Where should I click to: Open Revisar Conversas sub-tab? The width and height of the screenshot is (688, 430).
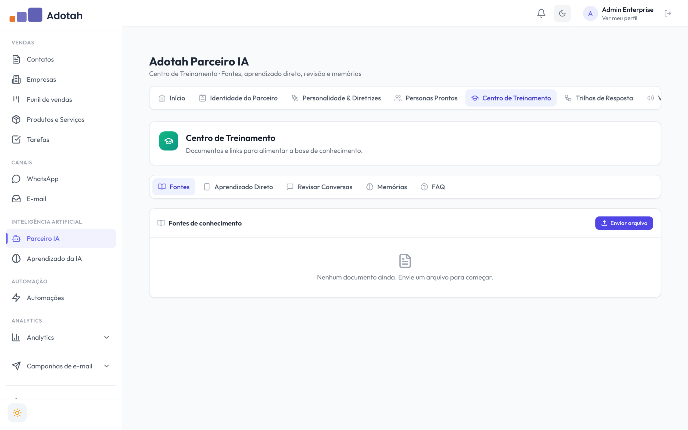pyautogui.click(x=320, y=187)
